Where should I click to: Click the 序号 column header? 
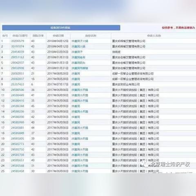pos(5,36)
